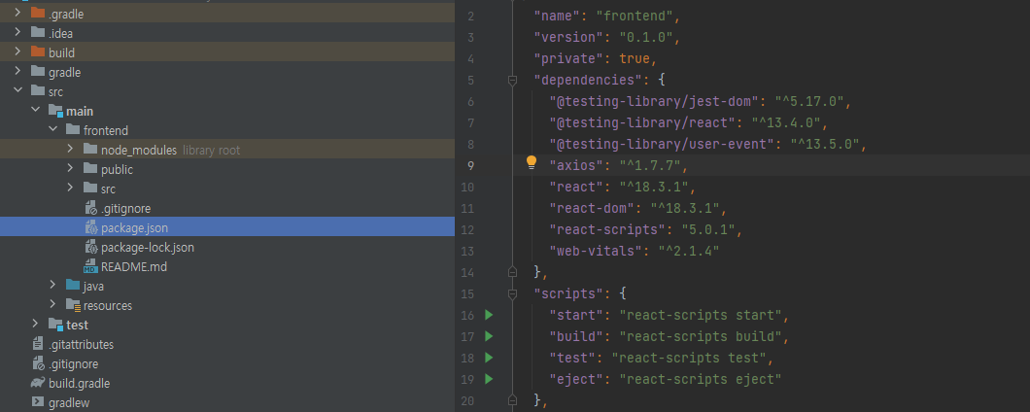Screen dimensions: 1030x412
Task: Run the eject script gutter arrow
Action: pyautogui.click(x=488, y=379)
